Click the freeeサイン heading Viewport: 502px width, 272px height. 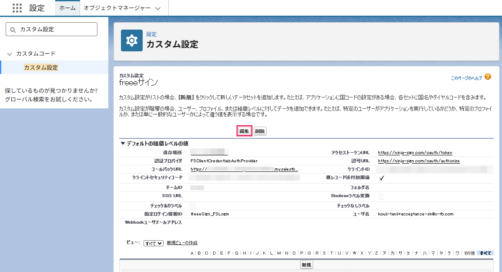coord(138,83)
